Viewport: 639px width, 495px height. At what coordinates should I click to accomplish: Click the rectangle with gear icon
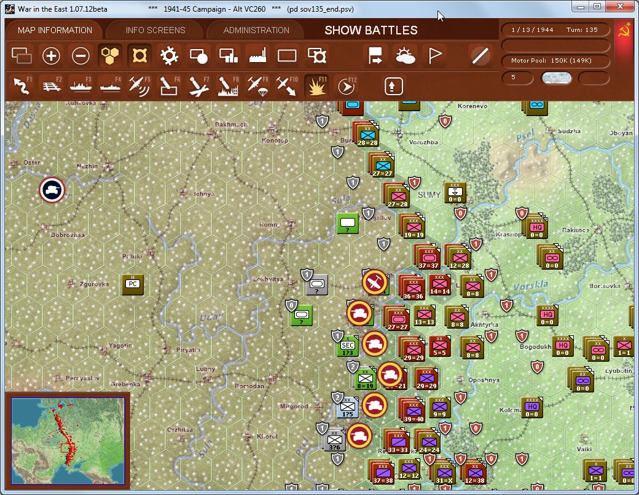(x=316, y=56)
